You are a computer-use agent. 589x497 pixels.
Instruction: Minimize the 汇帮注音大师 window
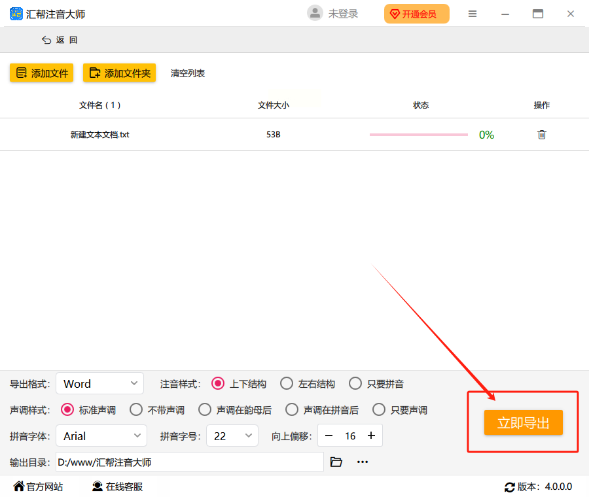tap(505, 14)
